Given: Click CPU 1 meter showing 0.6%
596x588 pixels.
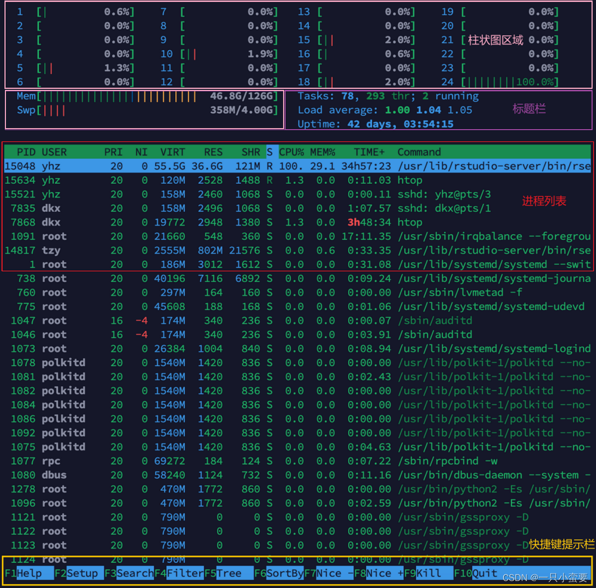Looking at the screenshot, I should 75,12.
